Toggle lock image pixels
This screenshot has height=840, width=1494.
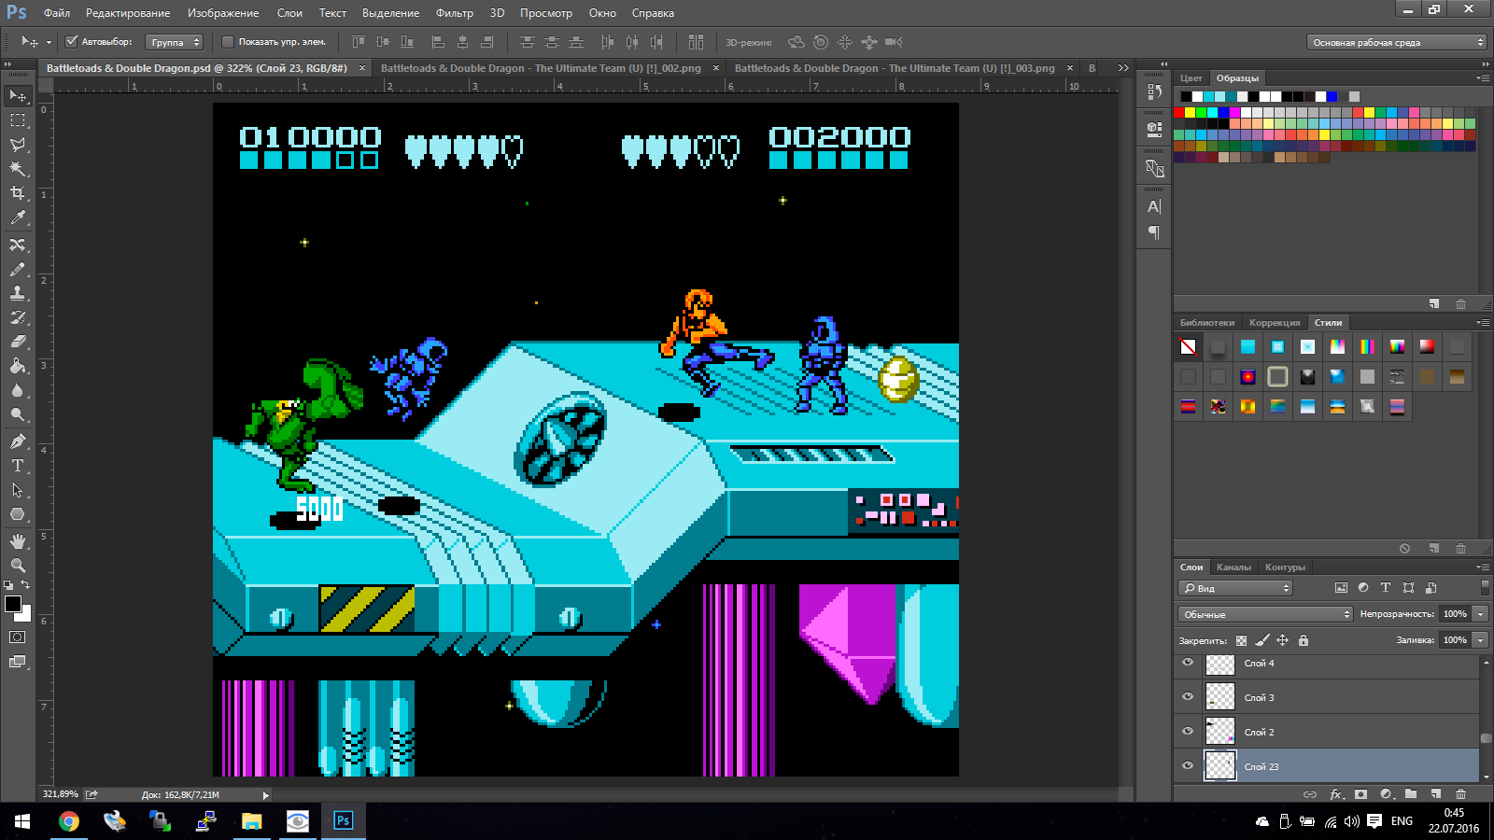1262,640
